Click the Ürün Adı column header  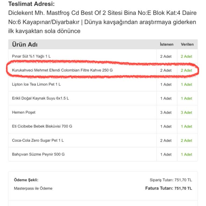(x=25, y=45)
